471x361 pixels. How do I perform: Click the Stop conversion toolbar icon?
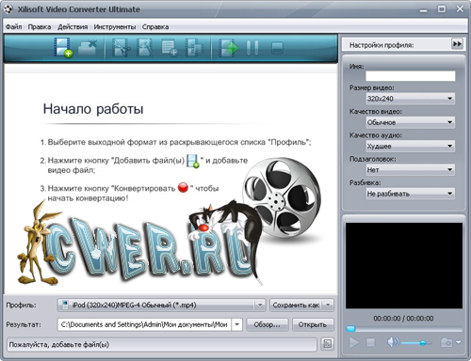(x=277, y=48)
